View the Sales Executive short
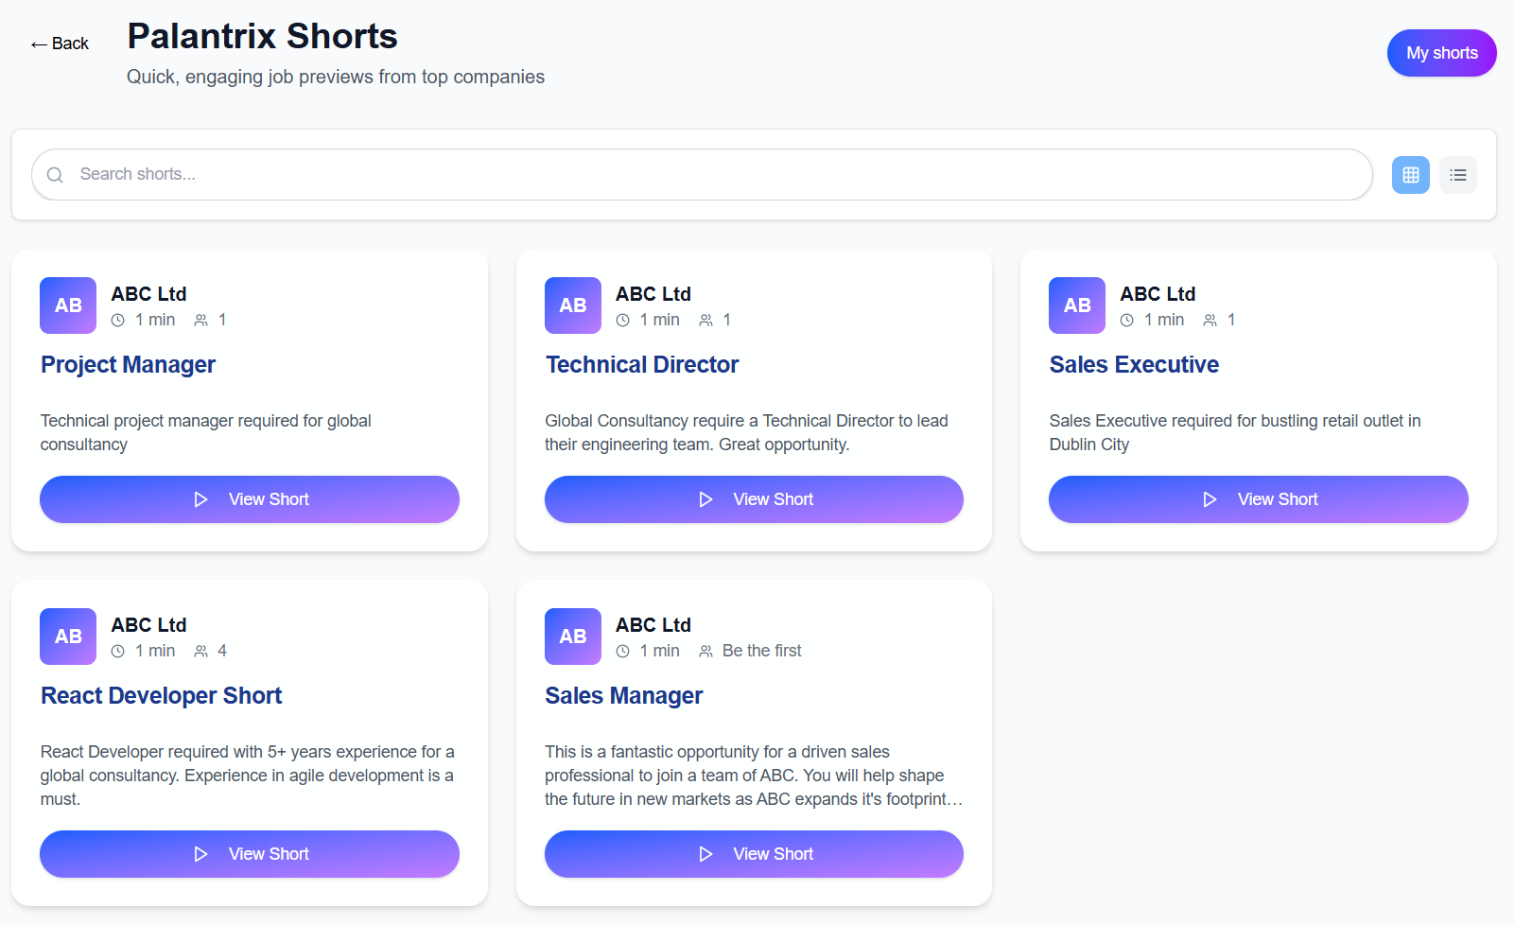Image resolution: width=1515 pixels, height=925 pixels. point(1258,499)
